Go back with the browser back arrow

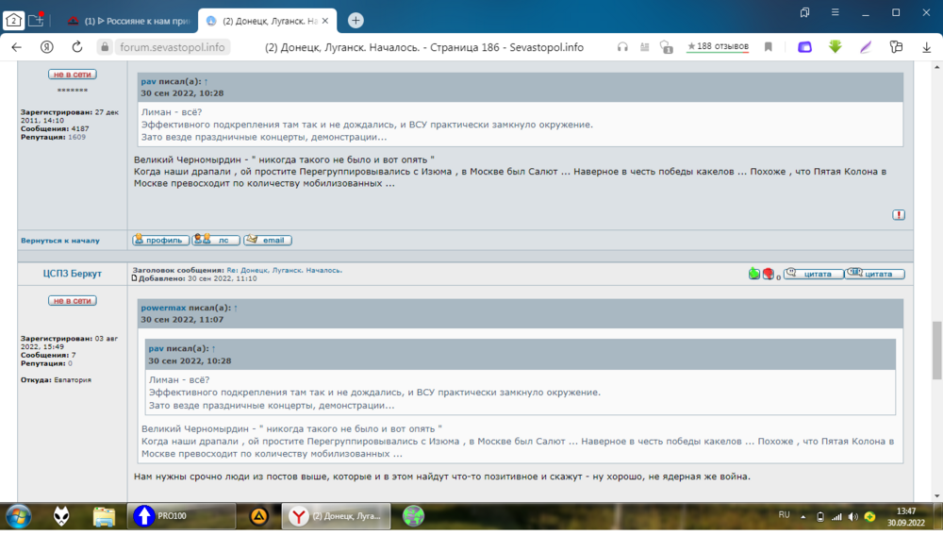(x=16, y=47)
